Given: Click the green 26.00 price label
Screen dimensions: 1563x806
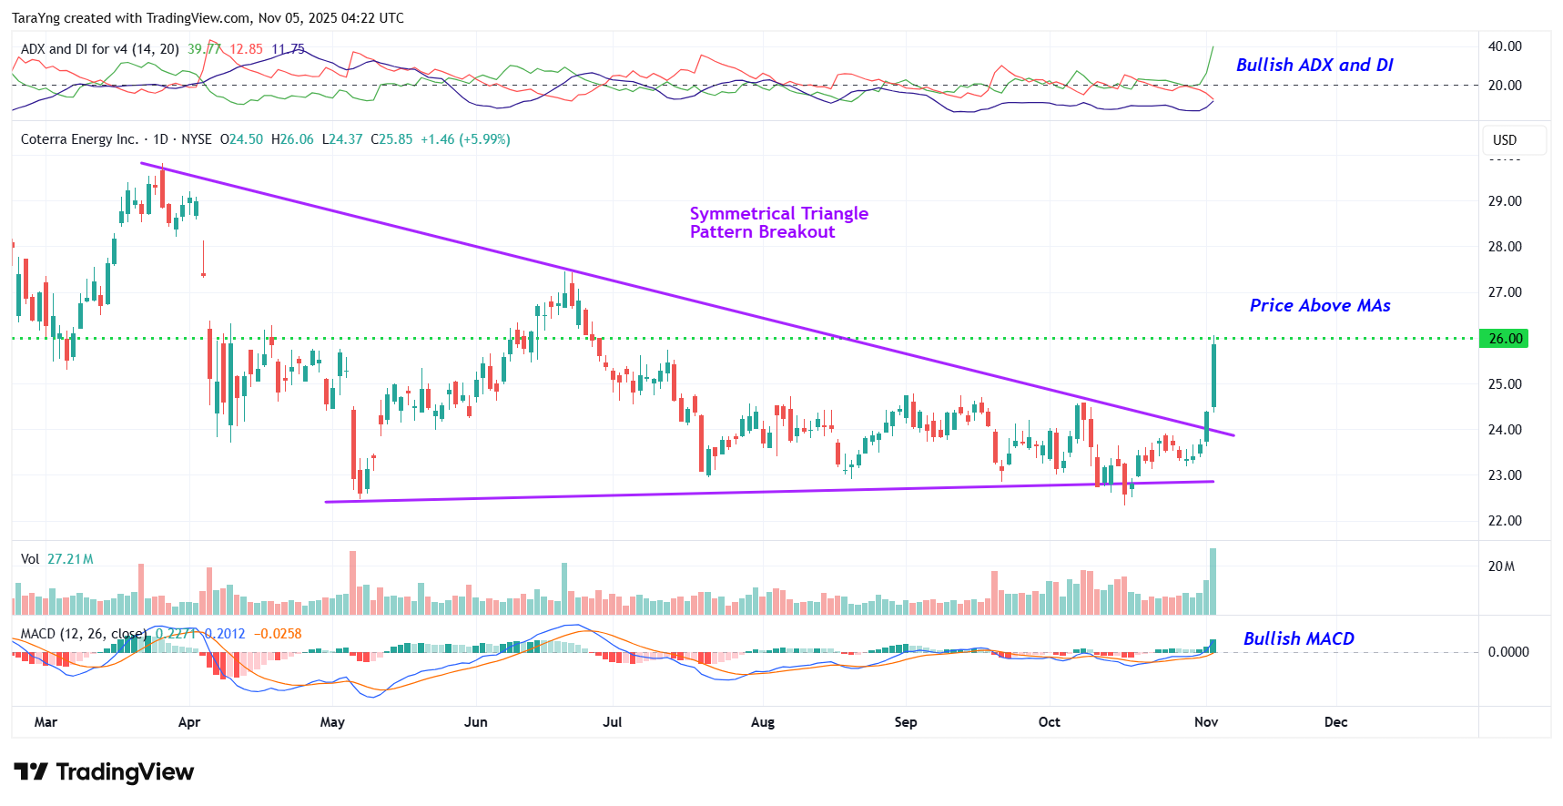Looking at the screenshot, I should (x=1504, y=339).
